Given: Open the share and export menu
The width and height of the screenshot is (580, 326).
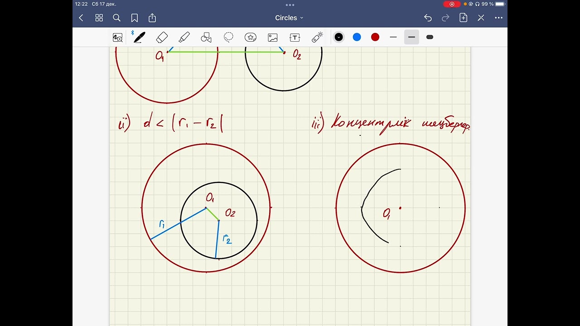Looking at the screenshot, I should pyautogui.click(x=152, y=18).
